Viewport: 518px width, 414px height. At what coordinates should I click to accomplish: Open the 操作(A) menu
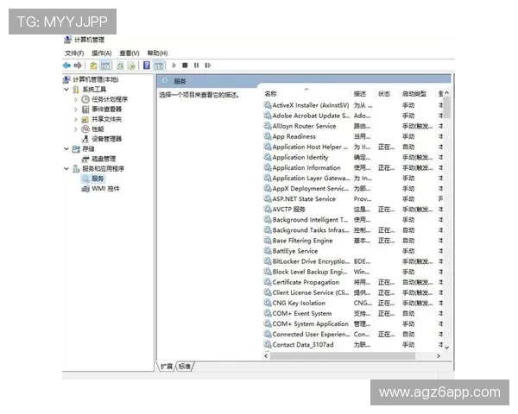click(100, 53)
